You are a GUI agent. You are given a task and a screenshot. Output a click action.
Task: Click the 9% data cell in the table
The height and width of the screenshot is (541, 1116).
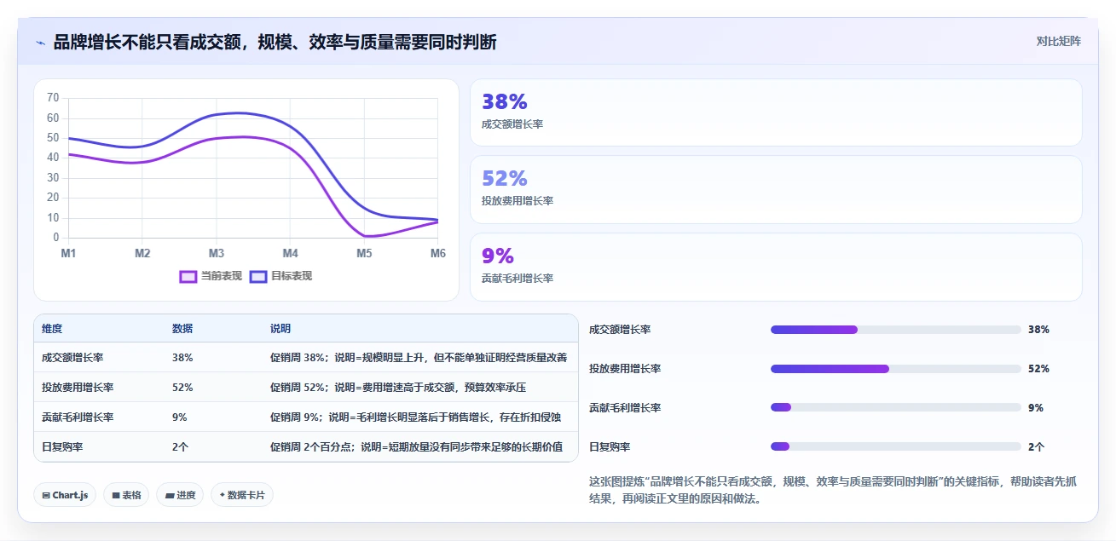pos(180,417)
